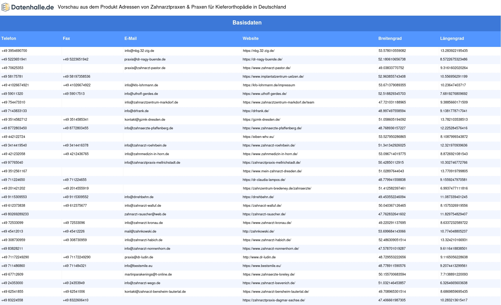Image resolution: width=501 pixels, height=305 pixels.
Task: Open the zahnzentrum-bredeney.de/zahnaerzte link
Action: tap(277, 188)
